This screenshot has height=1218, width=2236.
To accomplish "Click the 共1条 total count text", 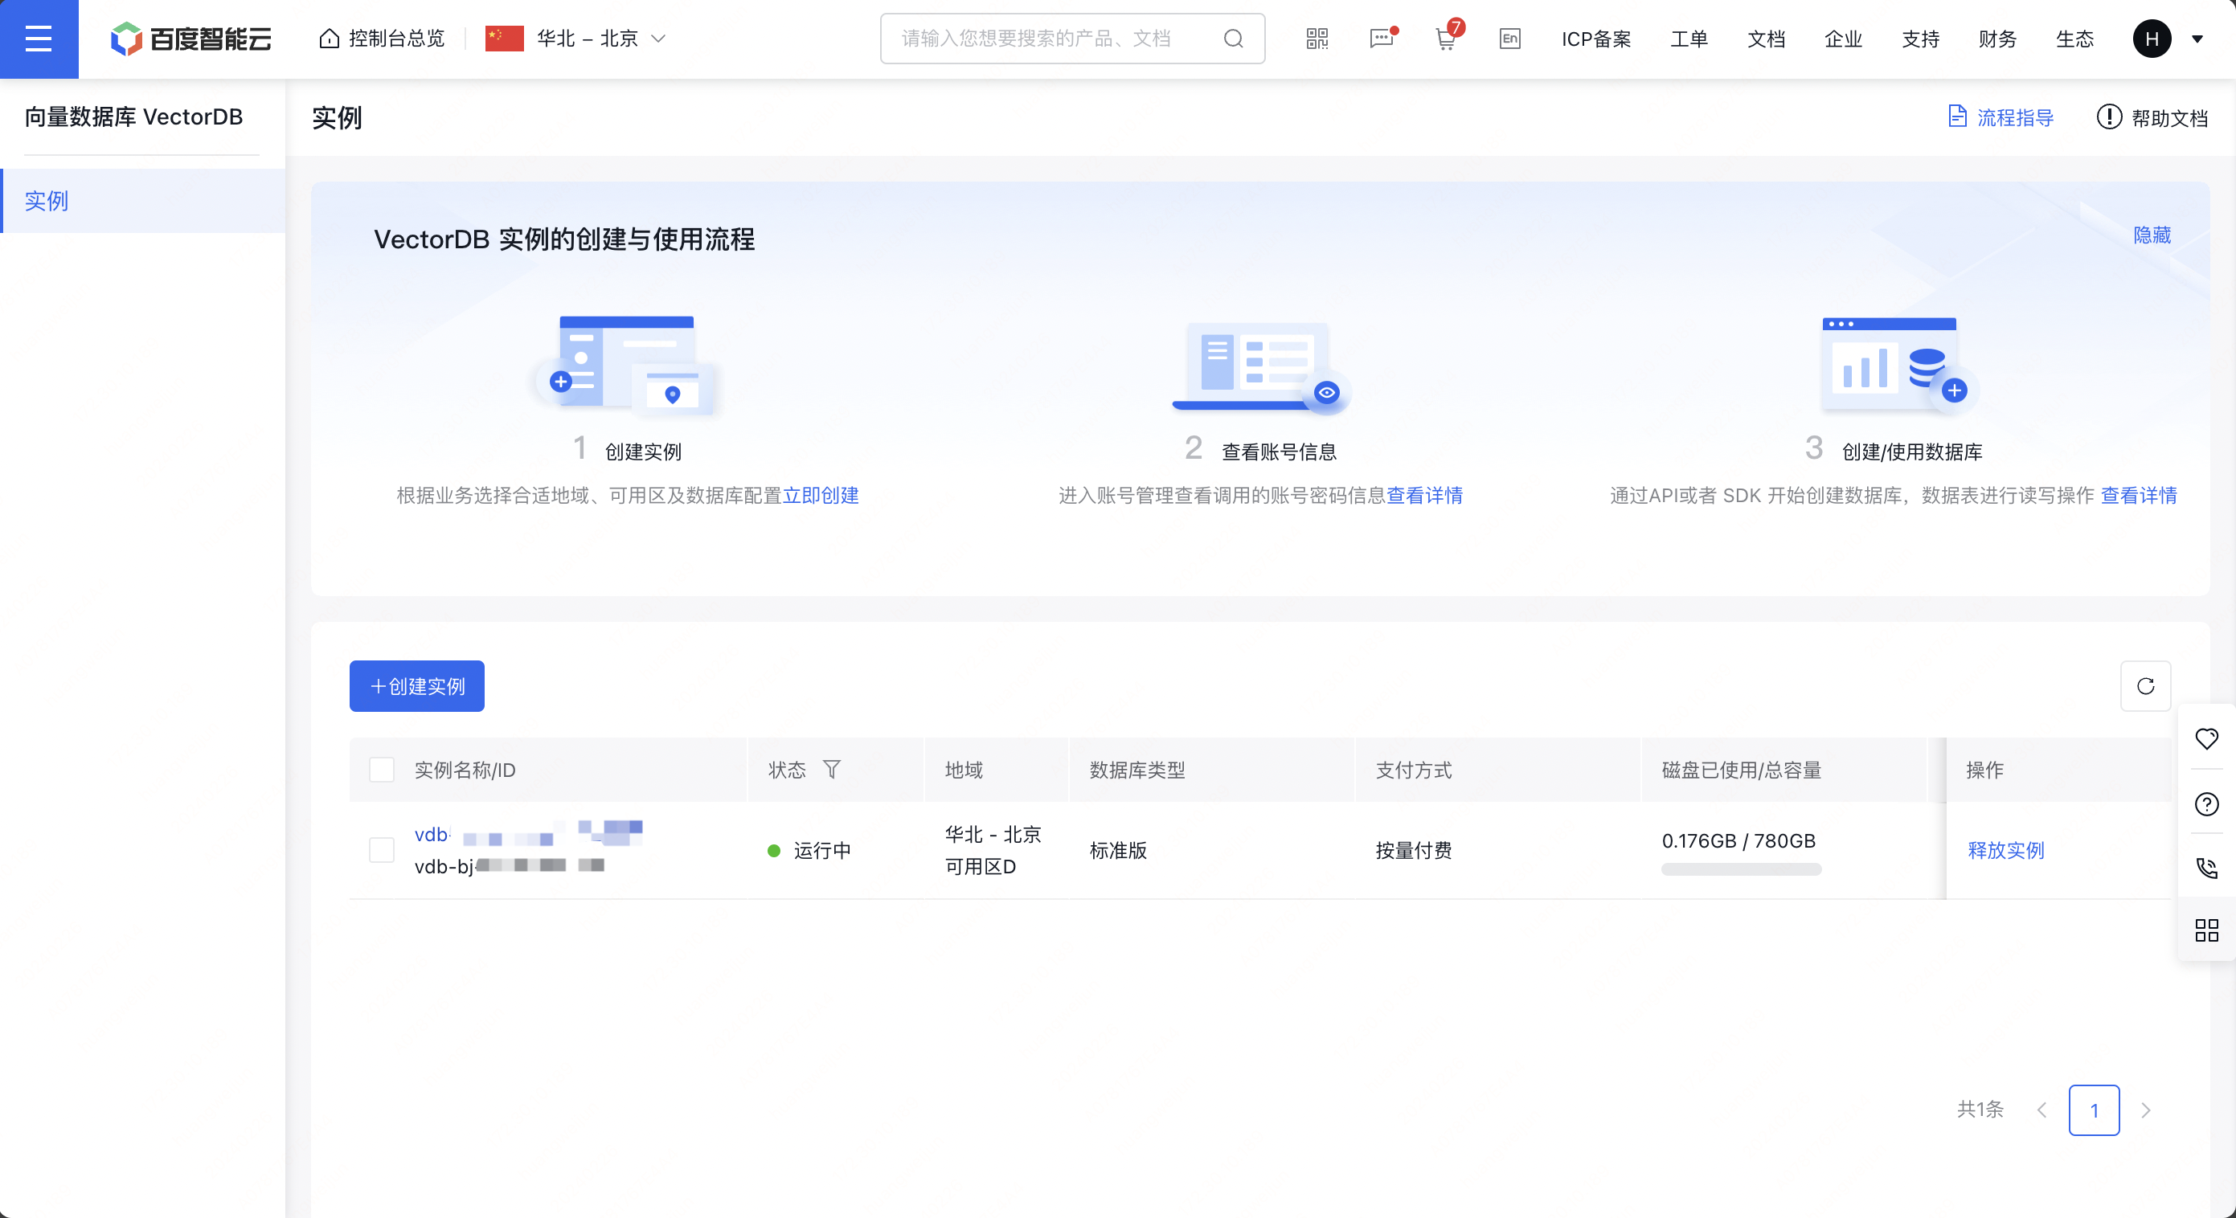I will click(1980, 1110).
